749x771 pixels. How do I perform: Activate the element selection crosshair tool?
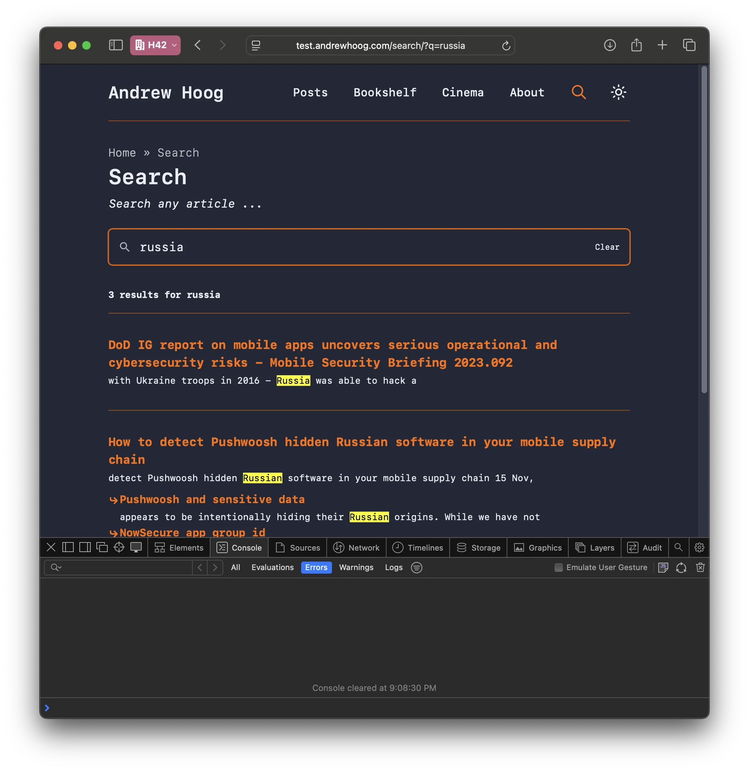tap(119, 547)
